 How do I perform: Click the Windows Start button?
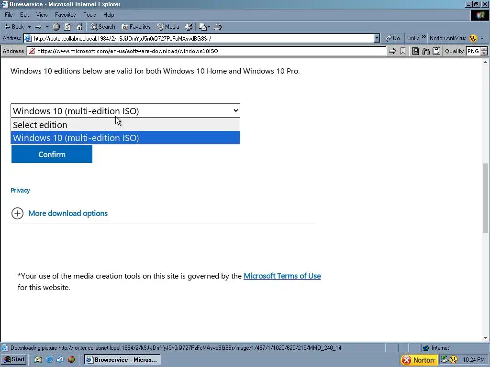point(14,359)
